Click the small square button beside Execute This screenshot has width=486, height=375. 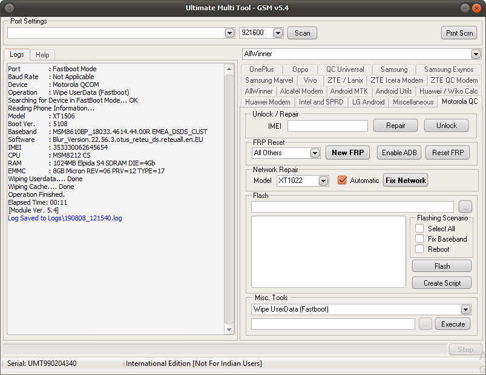425,324
